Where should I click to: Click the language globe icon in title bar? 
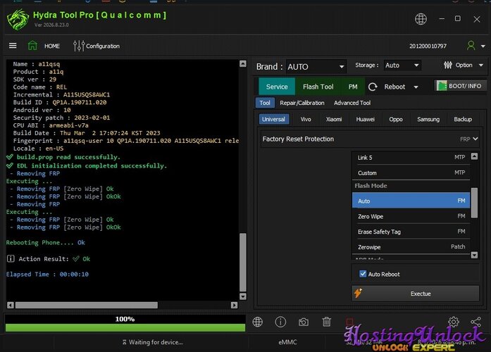click(x=421, y=19)
